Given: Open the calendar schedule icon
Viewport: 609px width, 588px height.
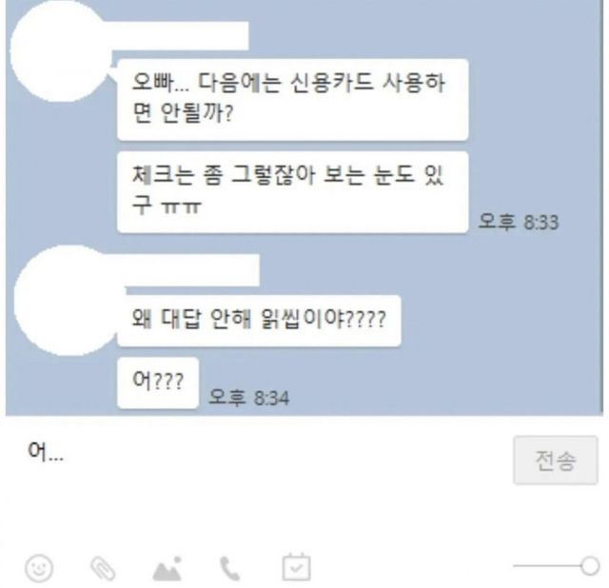Looking at the screenshot, I should [x=296, y=567].
